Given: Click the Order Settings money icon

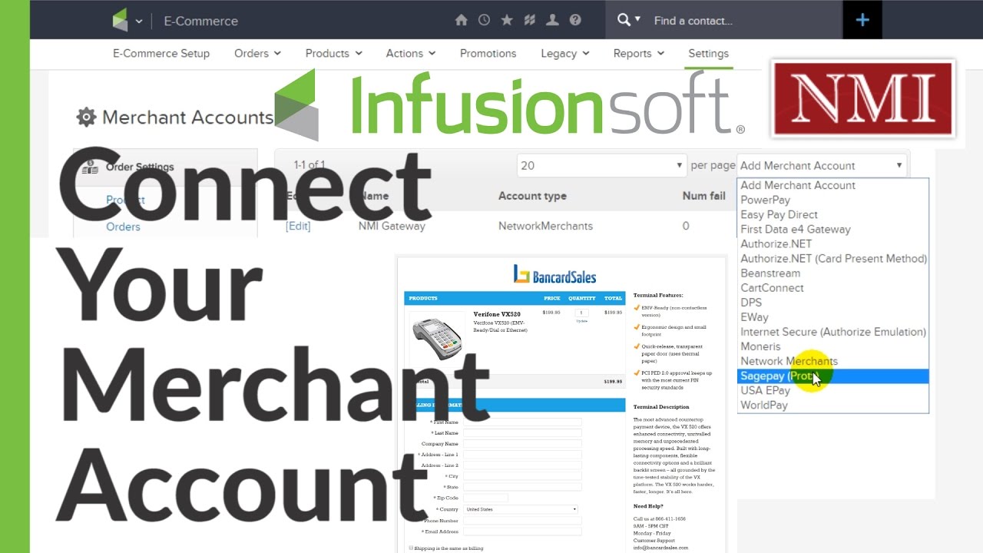Looking at the screenshot, I should coord(89,167).
